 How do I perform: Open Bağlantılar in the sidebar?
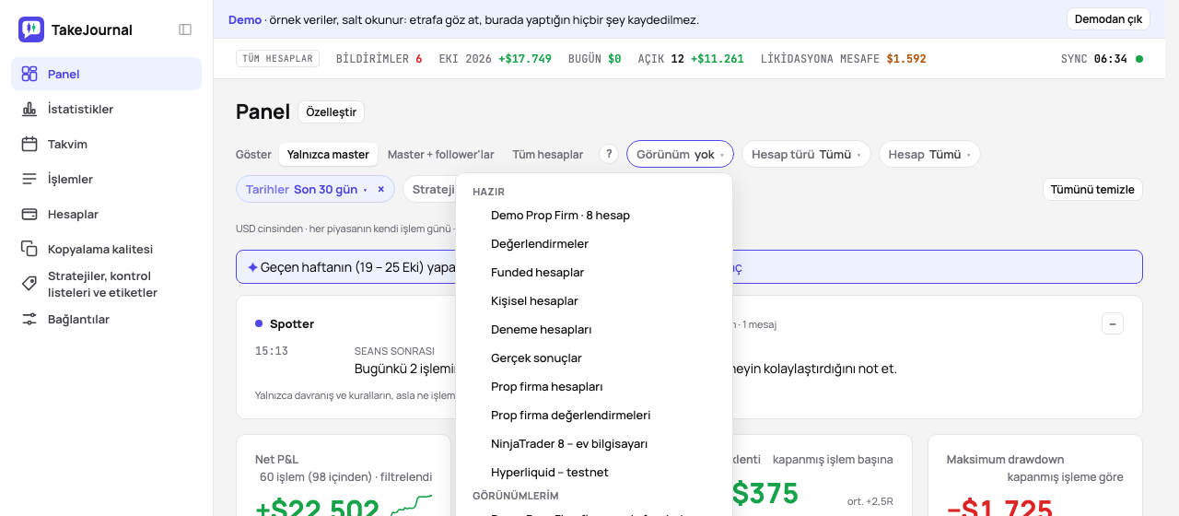106,319
